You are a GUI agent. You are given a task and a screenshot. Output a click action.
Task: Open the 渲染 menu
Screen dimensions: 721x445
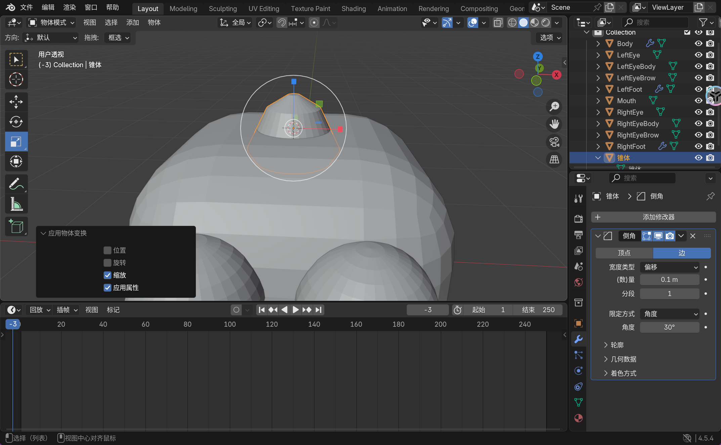tap(70, 7)
